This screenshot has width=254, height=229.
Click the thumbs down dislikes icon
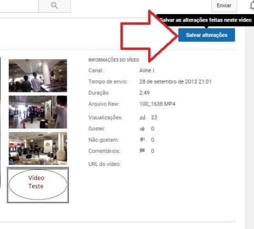click(x=143, y=140)
